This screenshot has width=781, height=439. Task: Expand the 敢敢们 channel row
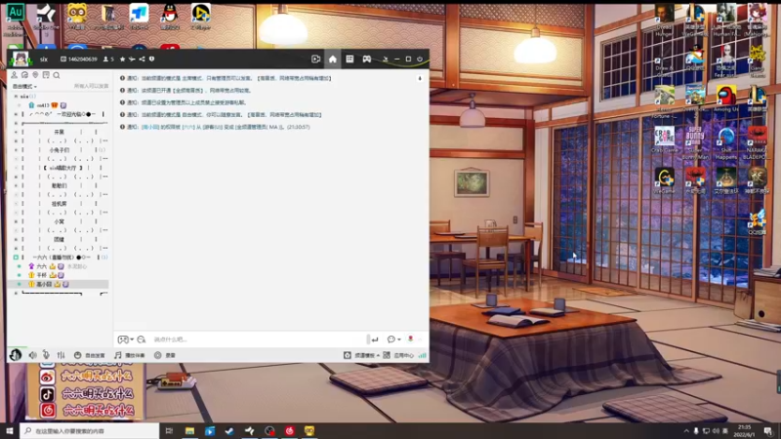[16, 185]
